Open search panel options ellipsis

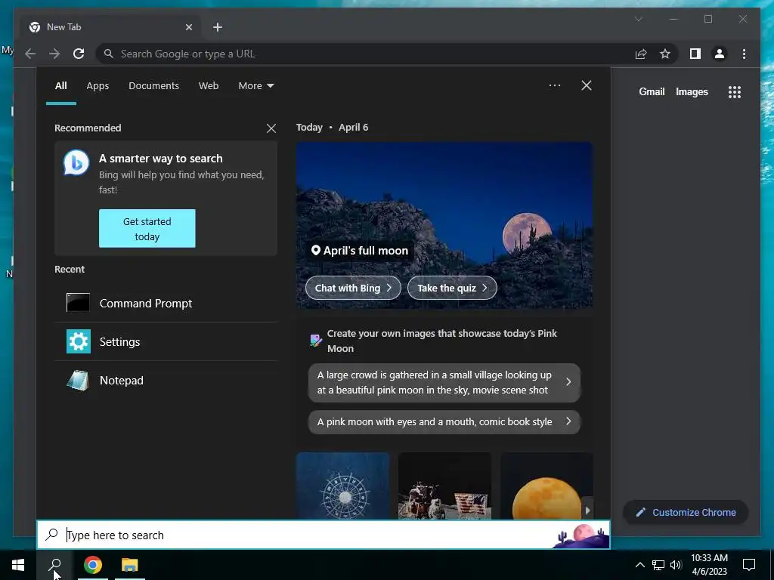pyautogui.click(x=555, y=85)
